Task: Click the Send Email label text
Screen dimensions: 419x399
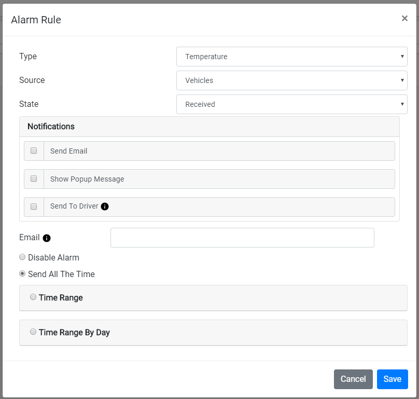Action: [x=68, y=151]
